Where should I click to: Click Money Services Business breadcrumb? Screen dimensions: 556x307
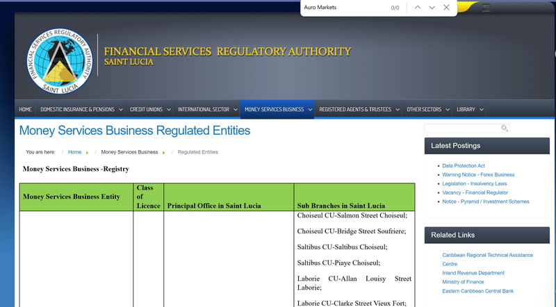[x=129, y=151]
